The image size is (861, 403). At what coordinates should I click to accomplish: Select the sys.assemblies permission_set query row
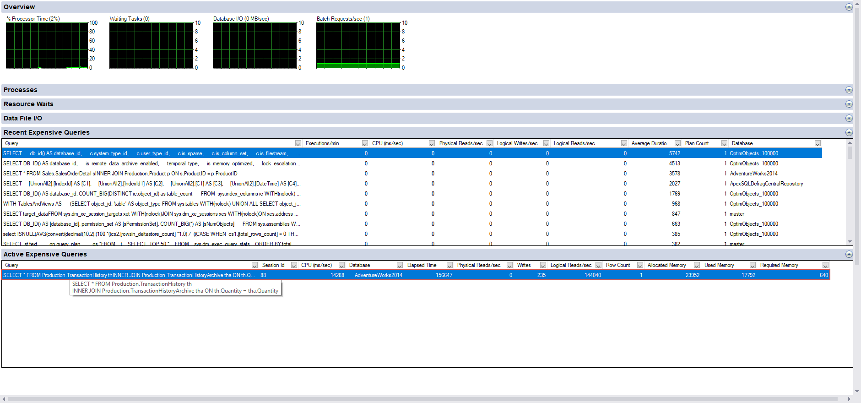tap(412, 224)
